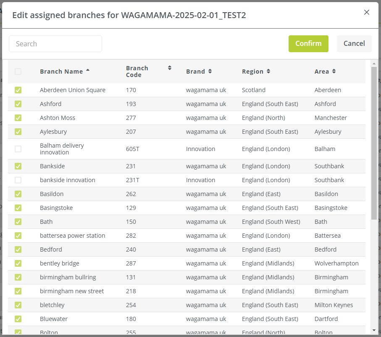Click the scrollbar up arrow
This screenshot has width=381, height=337.
(374, 64)
